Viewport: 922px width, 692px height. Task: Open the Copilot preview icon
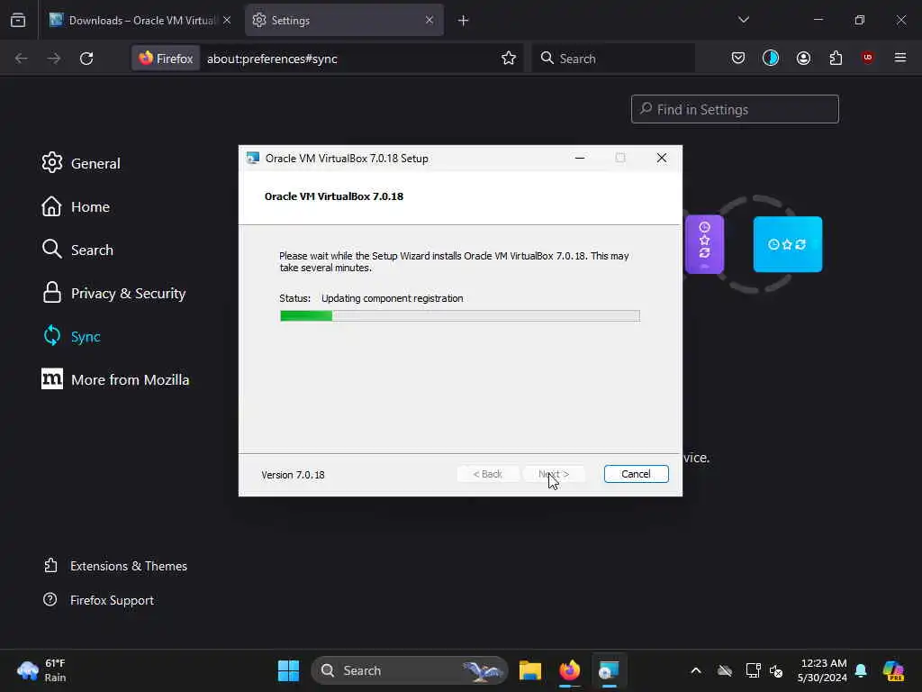click(x=893, y=670)
